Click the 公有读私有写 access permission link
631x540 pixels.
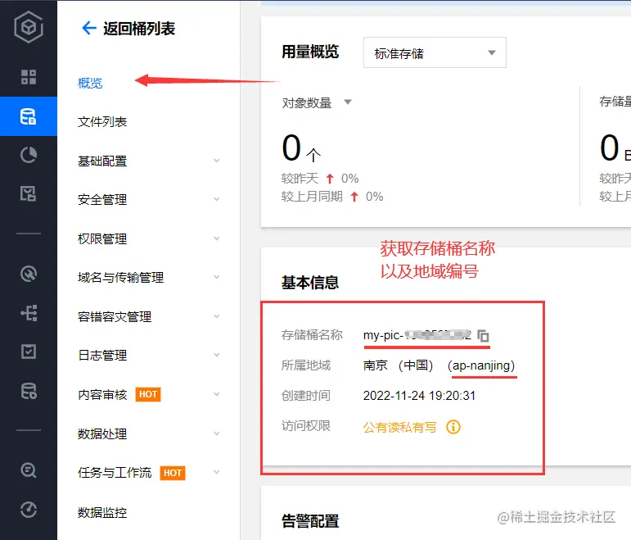(399, 427)
